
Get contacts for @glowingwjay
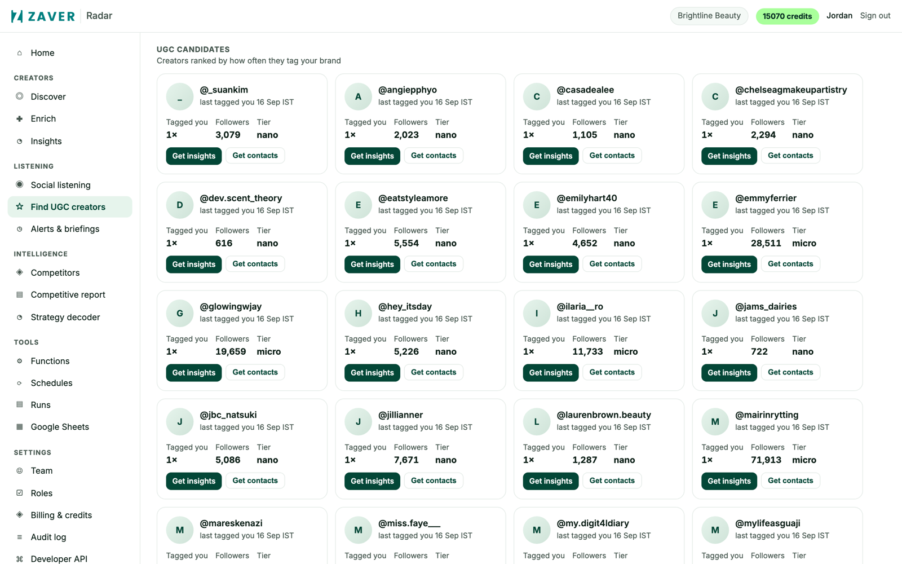coord(255,372)
